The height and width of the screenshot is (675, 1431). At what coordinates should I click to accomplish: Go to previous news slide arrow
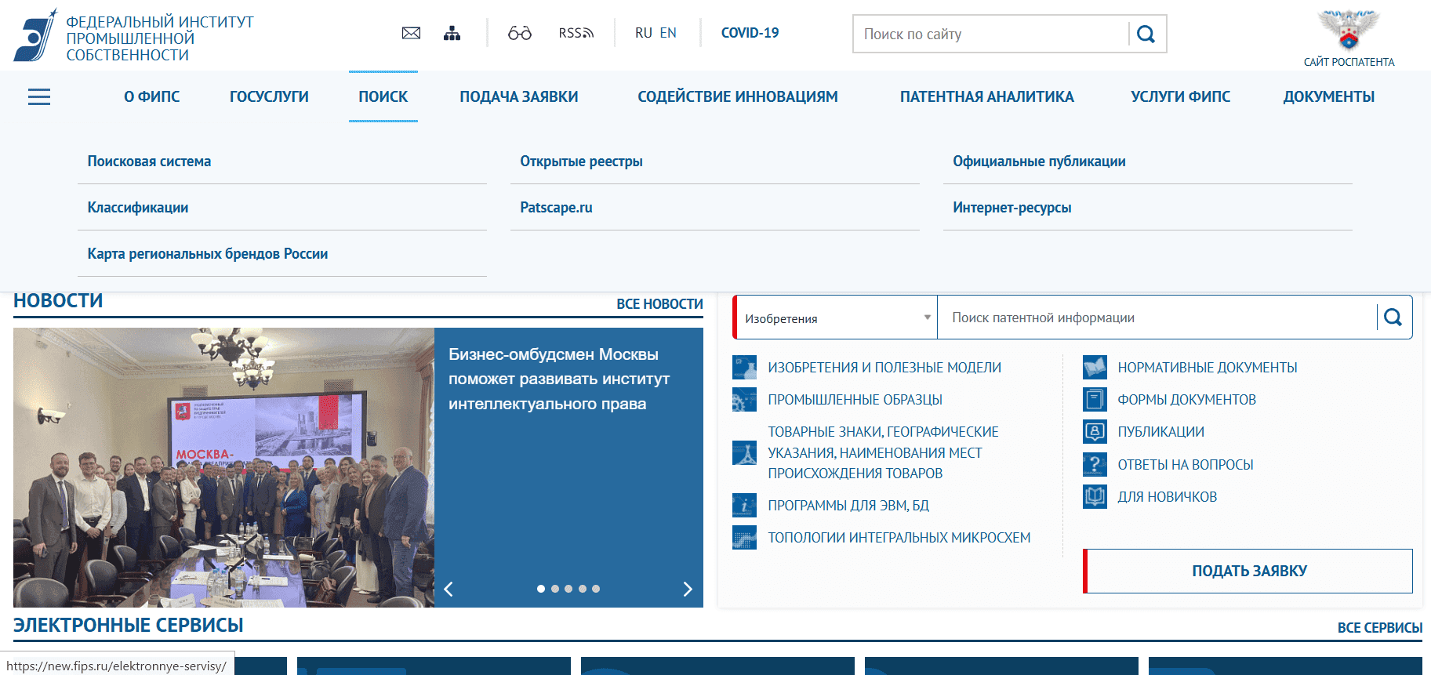[449, 590]
